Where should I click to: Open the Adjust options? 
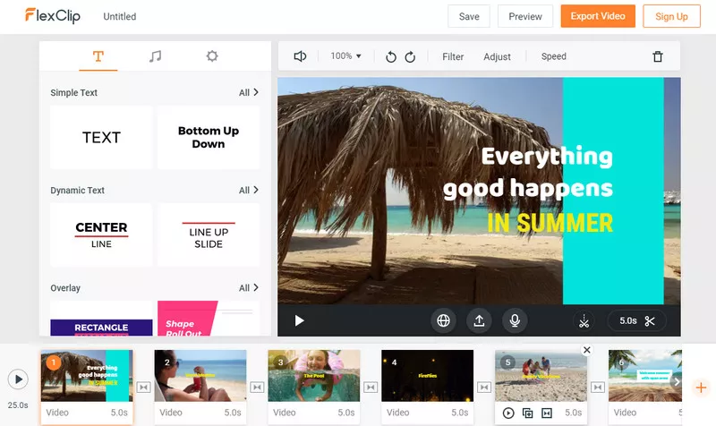point(497,56)
